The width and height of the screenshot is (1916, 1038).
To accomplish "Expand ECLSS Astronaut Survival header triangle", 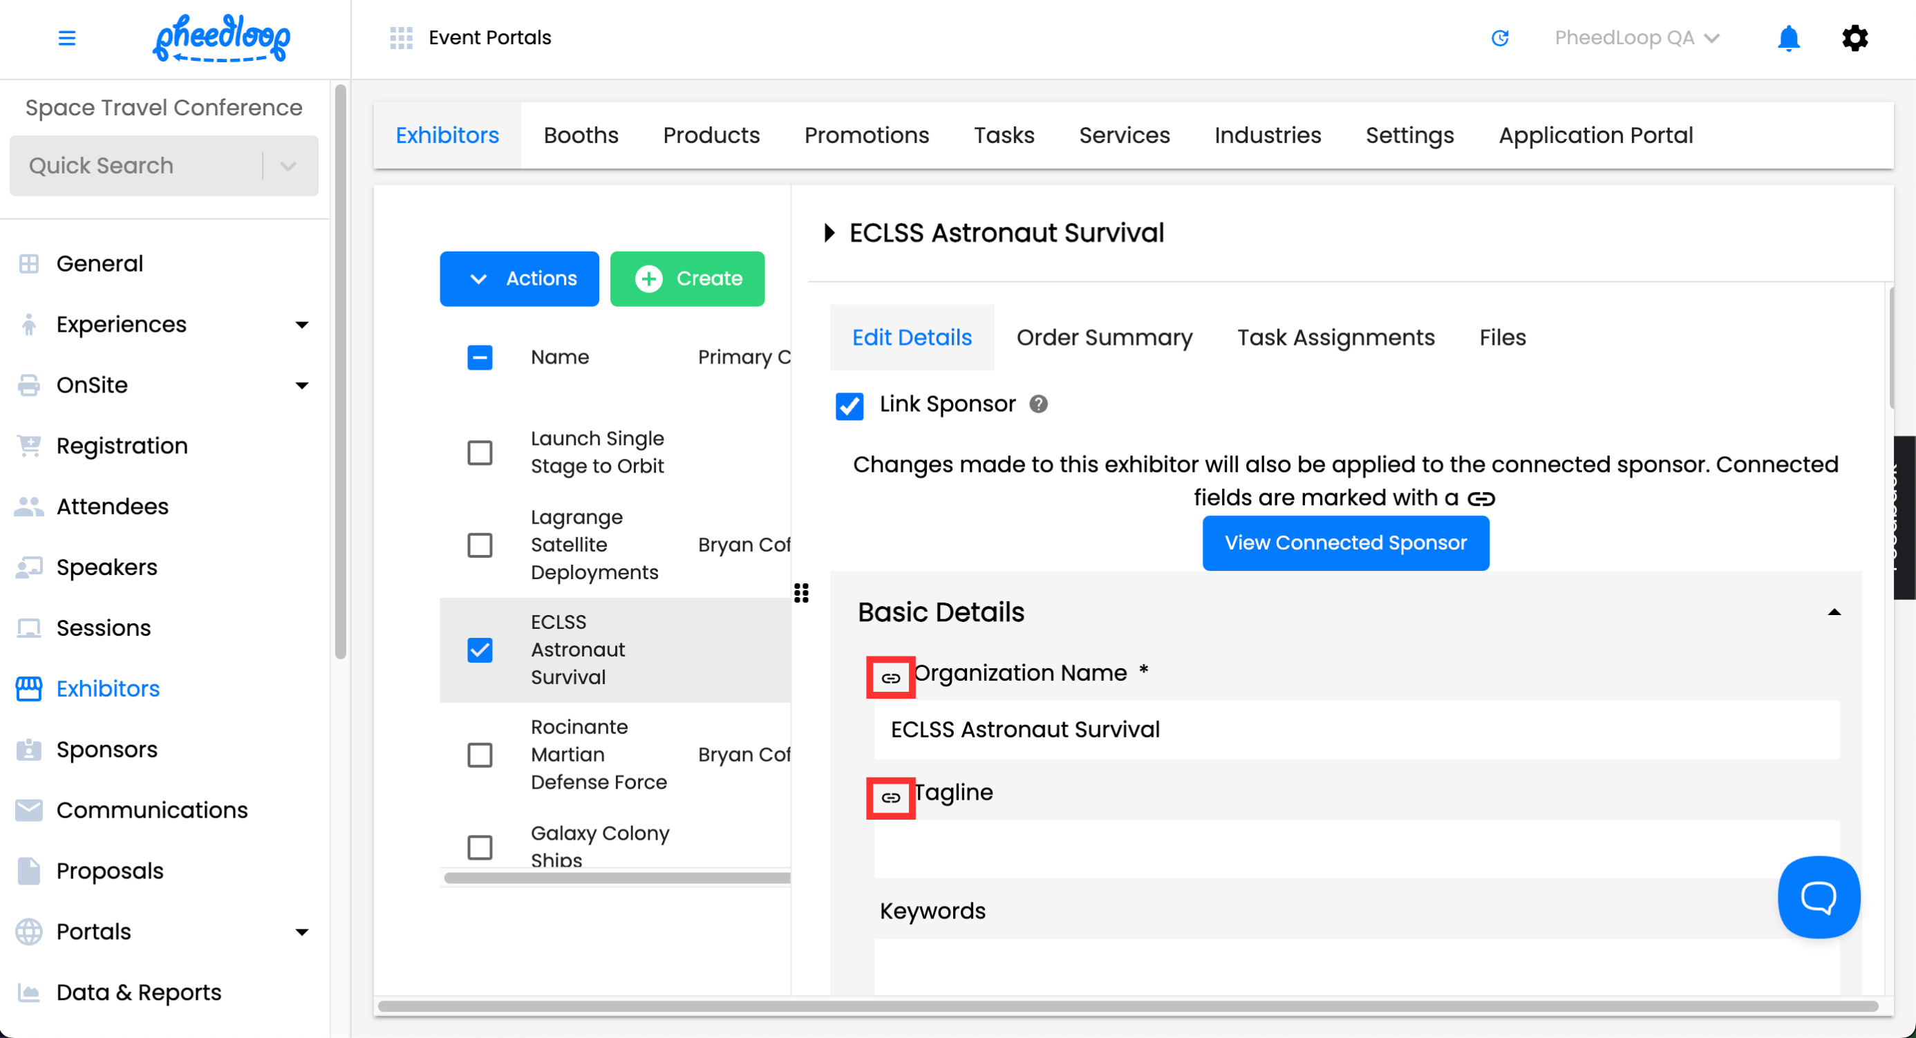I will (829, 233).
